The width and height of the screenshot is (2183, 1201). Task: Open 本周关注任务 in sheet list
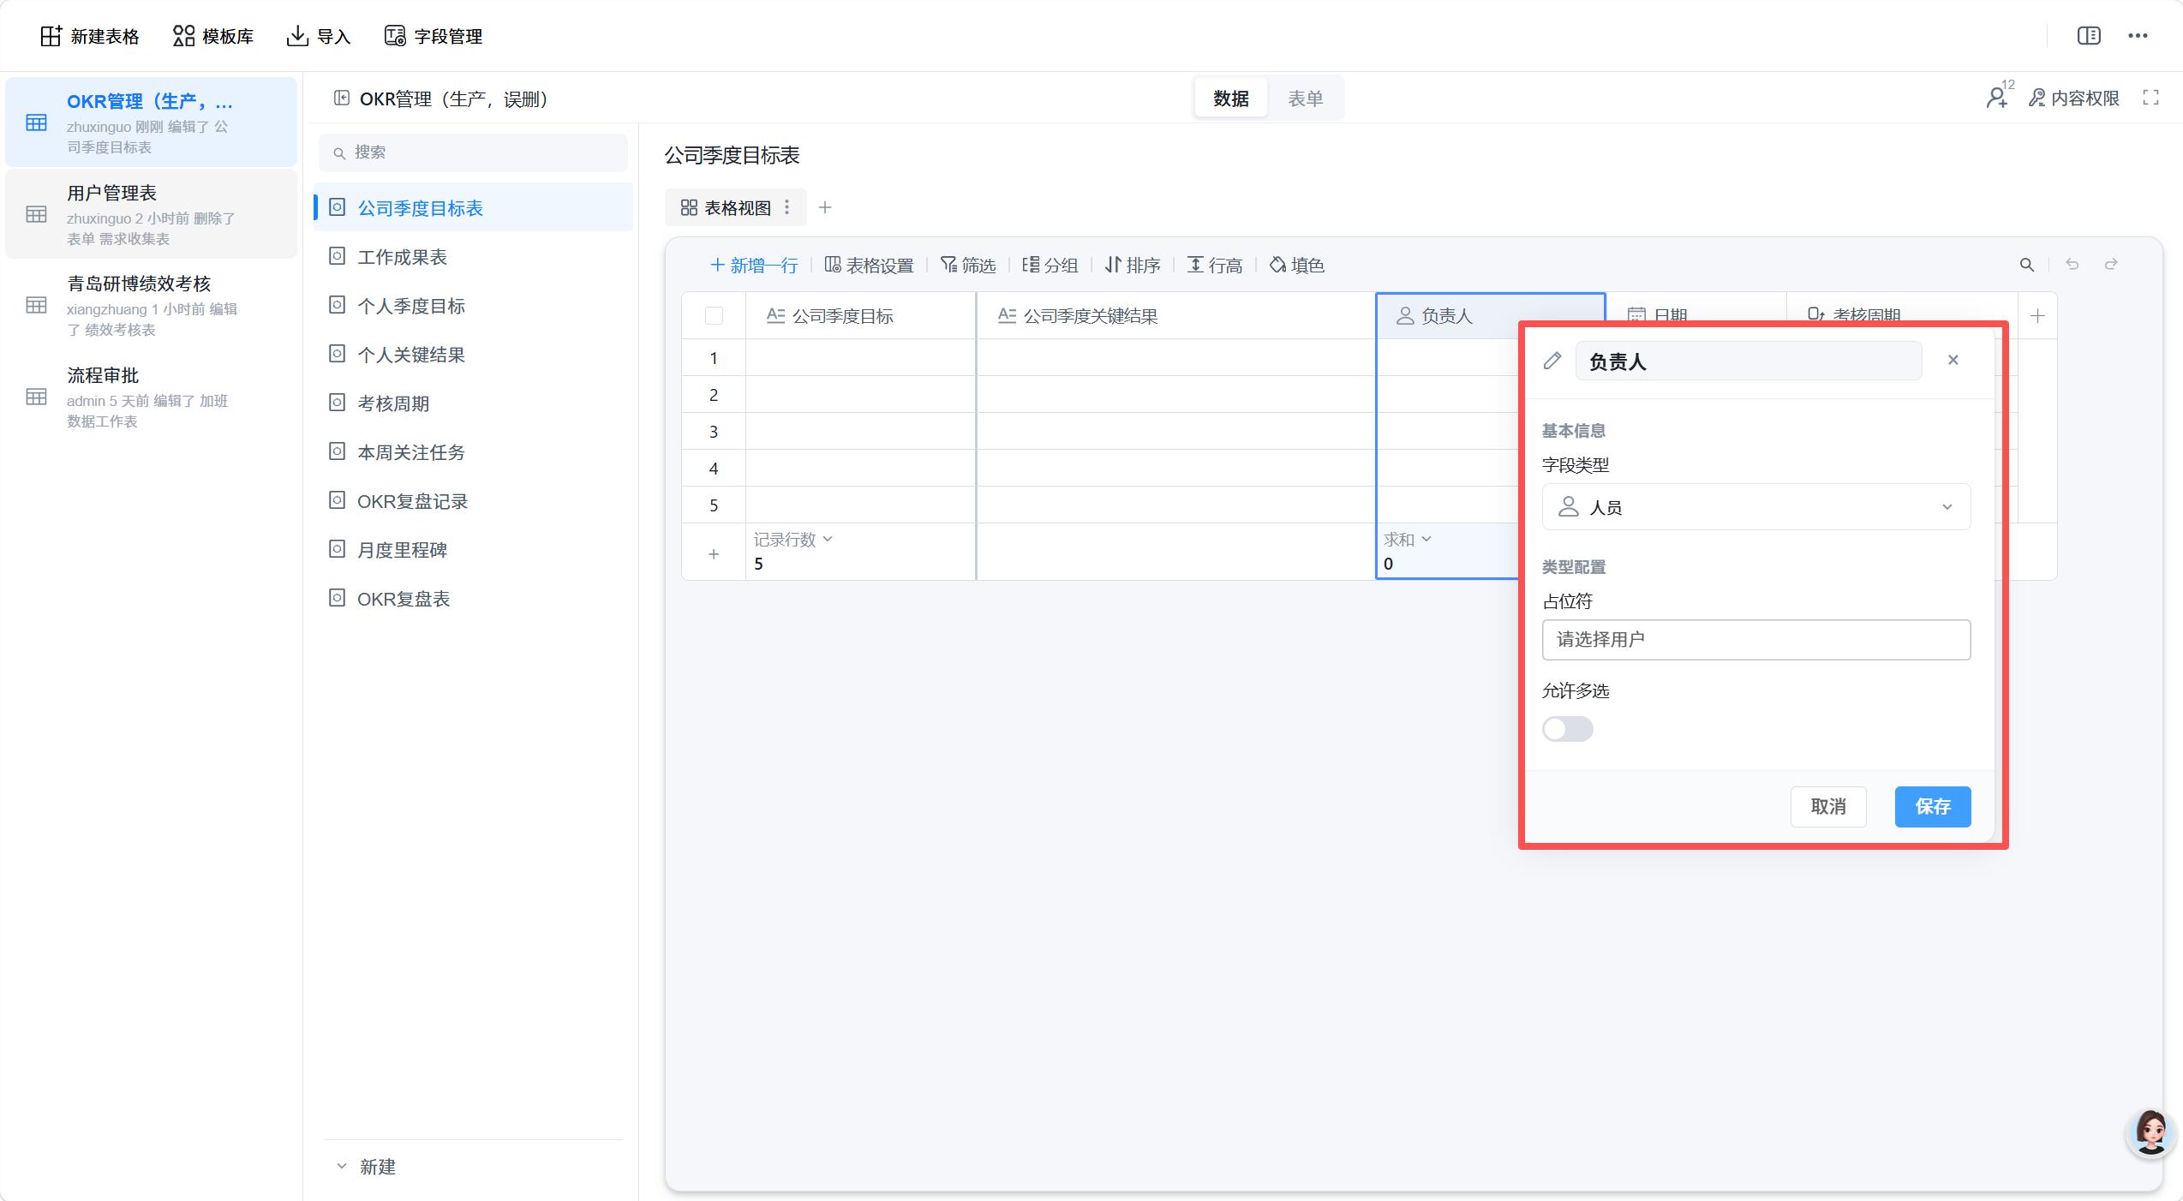click(473, 451)
